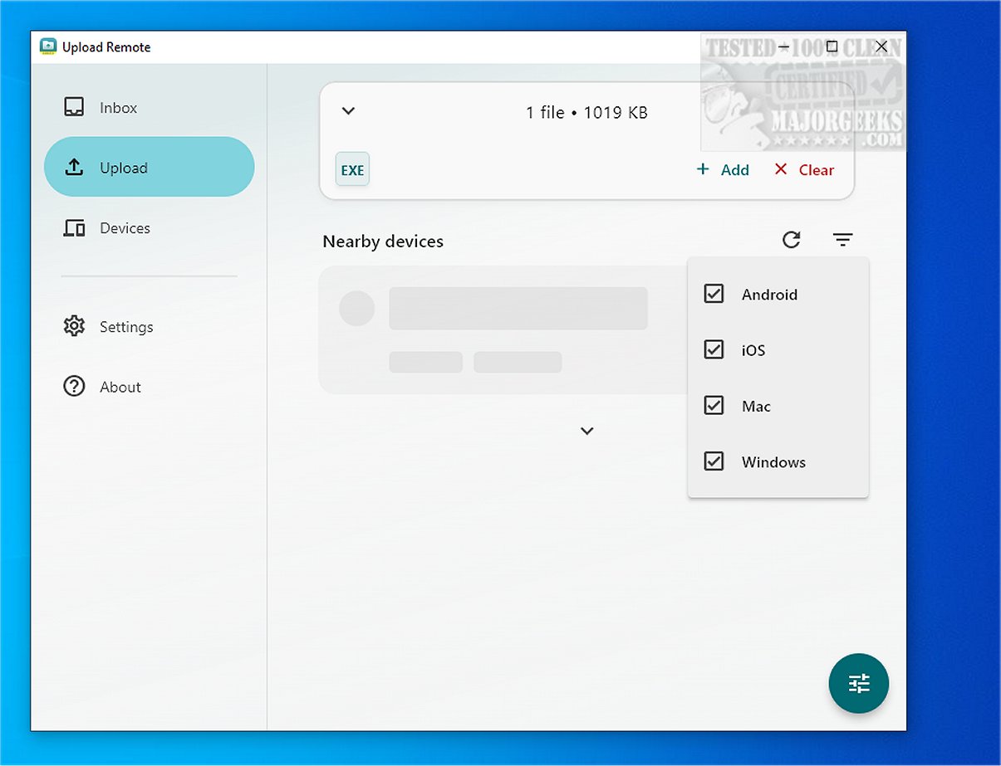Expand the file list chevron
1001x766 pixels.
pos(349,111)
